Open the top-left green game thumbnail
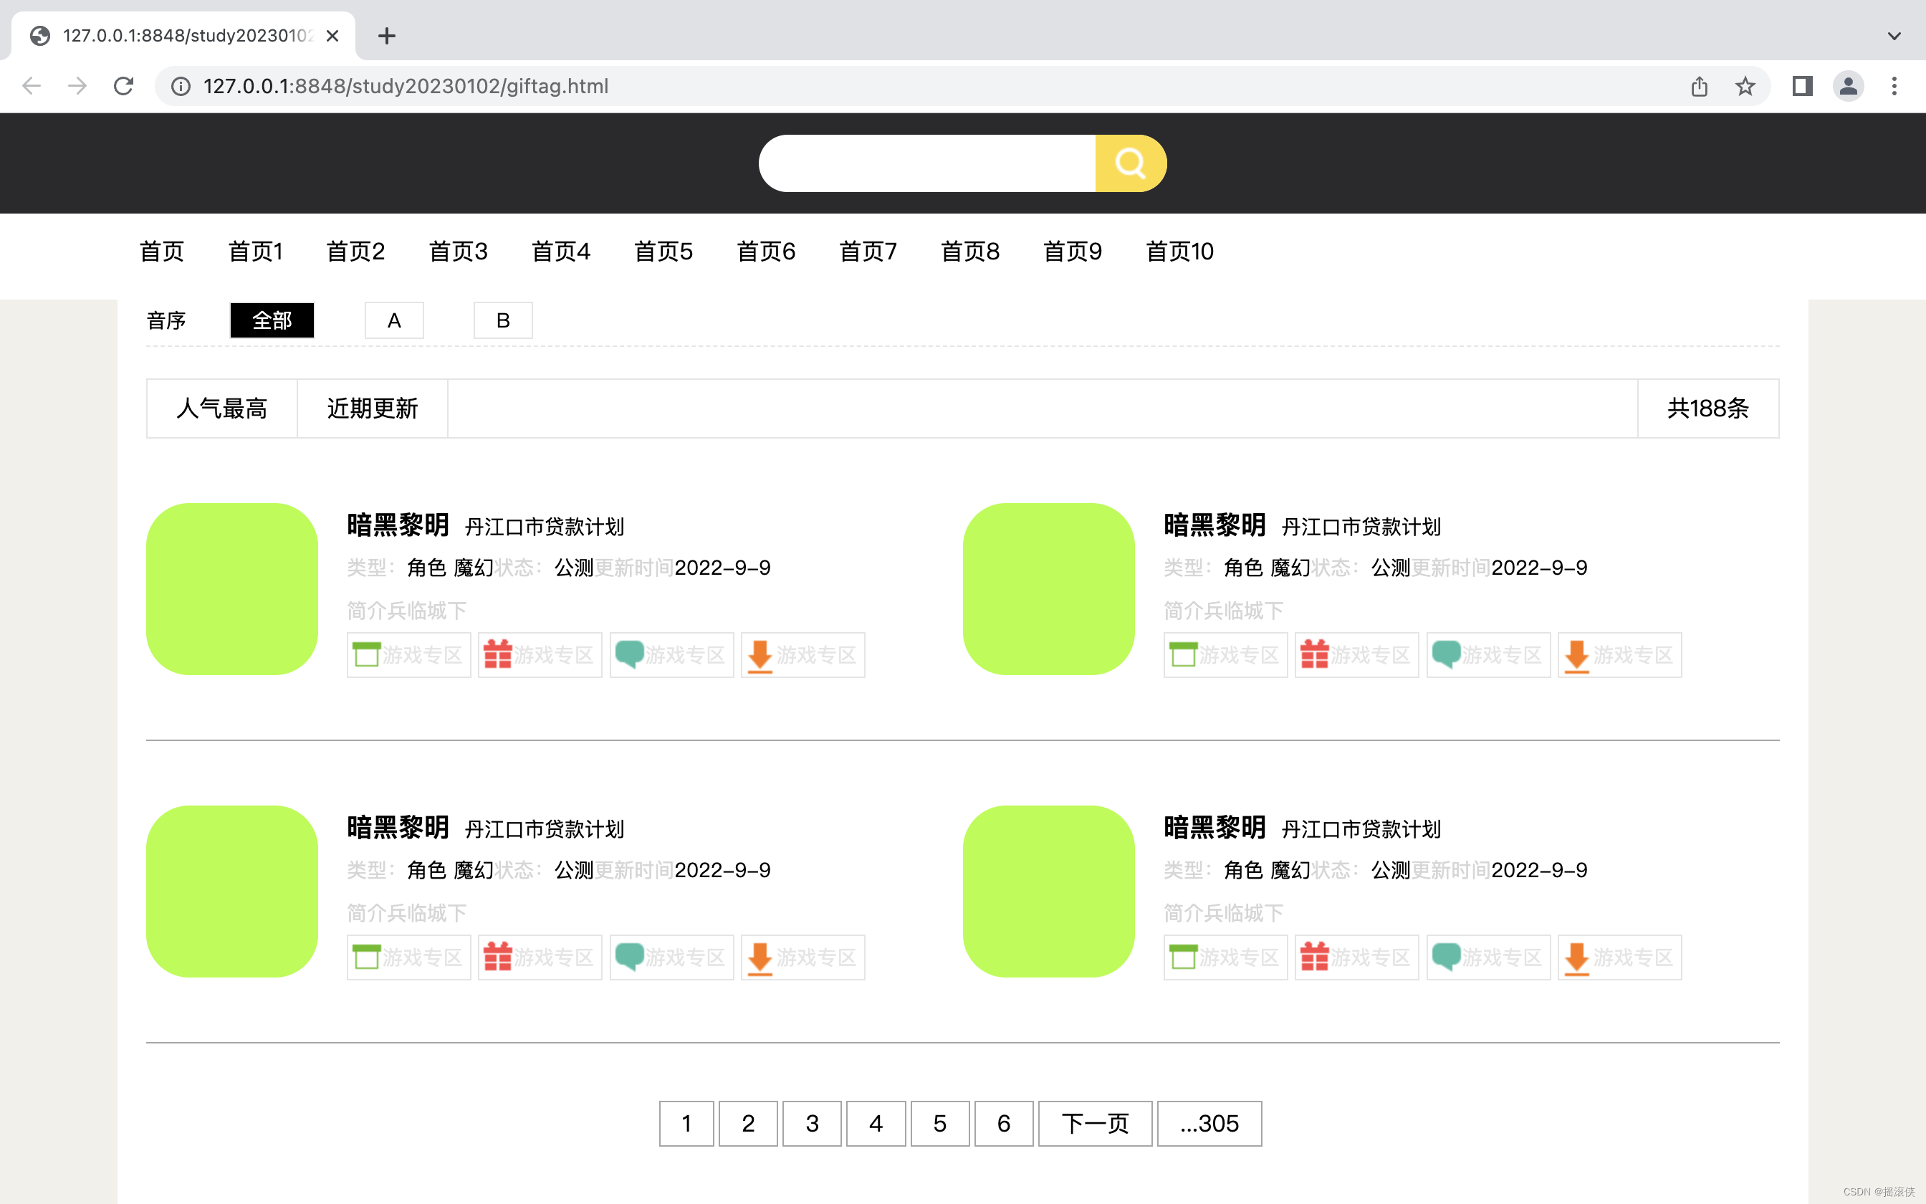This screenshot has width=1926, height=1204. pyautogui.click(x=232, y=589)
